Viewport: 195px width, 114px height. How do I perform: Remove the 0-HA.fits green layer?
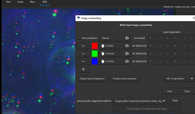pyautogui.click(x=83, y=53)
